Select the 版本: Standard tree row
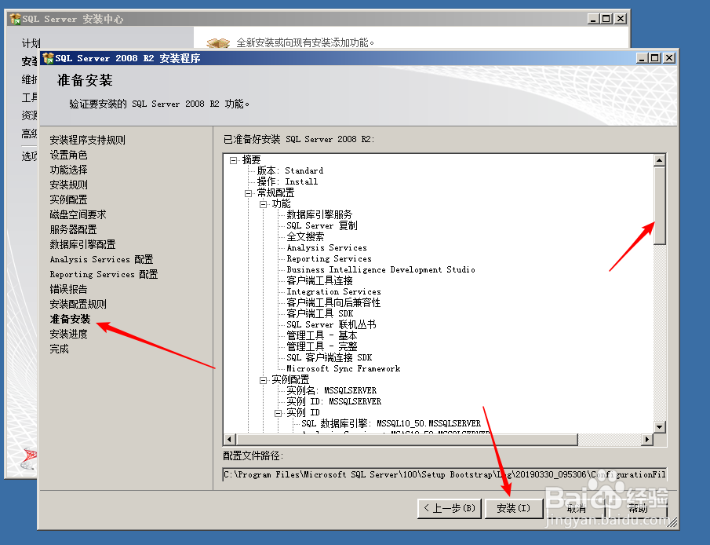This screenshot has height=545, width=710. 290,171
